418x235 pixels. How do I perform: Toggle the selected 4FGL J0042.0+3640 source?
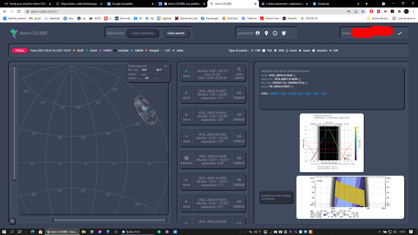click(x=186, y=160)
